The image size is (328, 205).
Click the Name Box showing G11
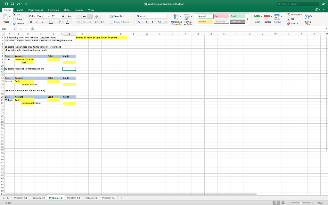(7, 29)
